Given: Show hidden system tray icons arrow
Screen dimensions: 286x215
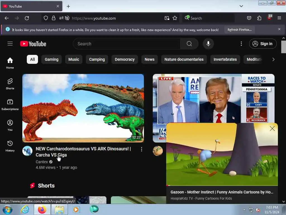Looking at the screenshot, I should pos(244,210).
